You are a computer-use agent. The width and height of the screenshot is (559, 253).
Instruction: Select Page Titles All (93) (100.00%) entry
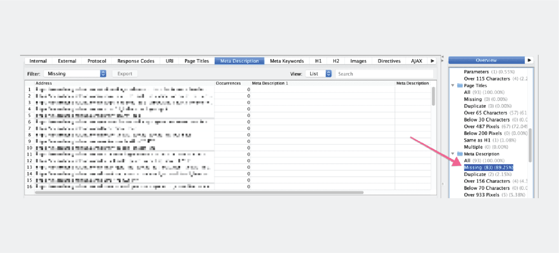tap(484, 93)
